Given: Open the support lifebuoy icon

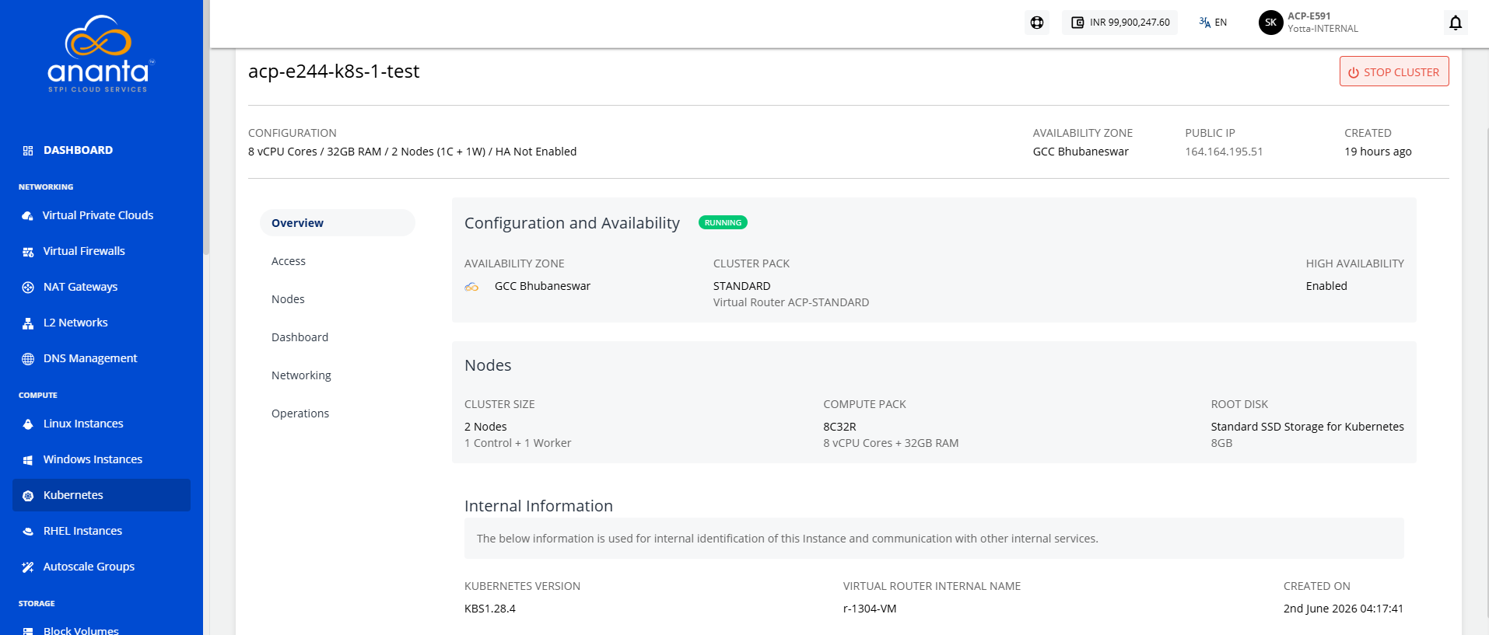Looking at the screenshot, I should [x=1037, y=23].
